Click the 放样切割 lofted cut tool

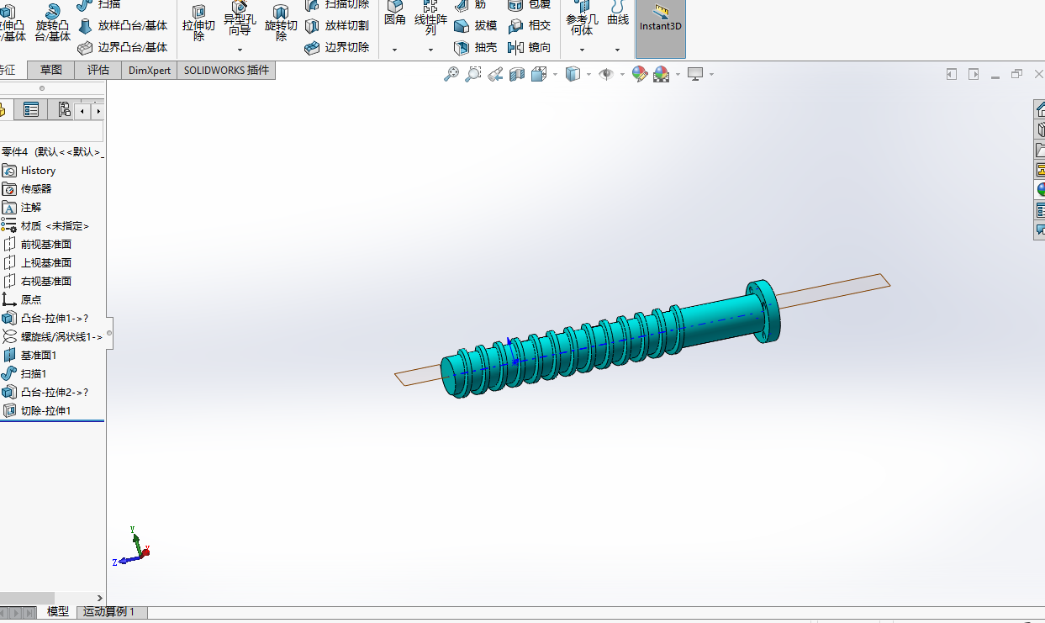(337, 26)
